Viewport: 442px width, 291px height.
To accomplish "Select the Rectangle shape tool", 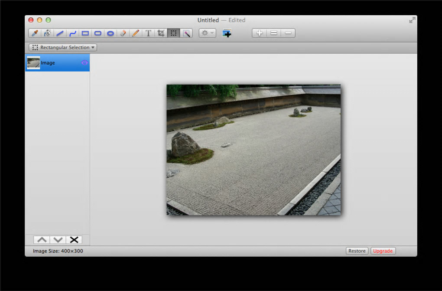I will click(85, 33).
